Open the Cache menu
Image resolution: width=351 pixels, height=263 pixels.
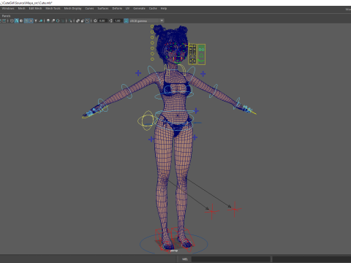coord(153,9)
